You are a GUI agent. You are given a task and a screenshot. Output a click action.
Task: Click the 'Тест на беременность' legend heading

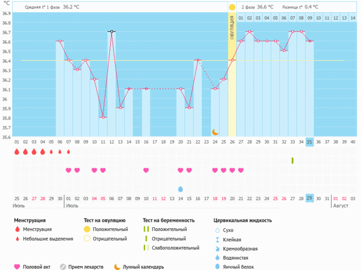click(167, 220)
